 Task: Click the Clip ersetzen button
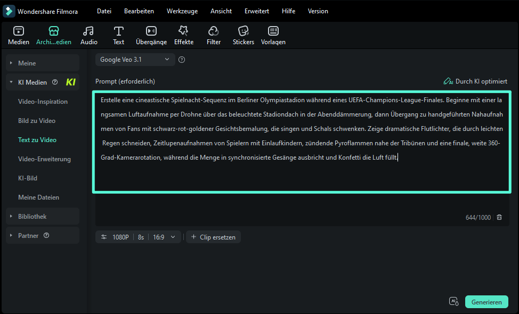tap(213, 237)
